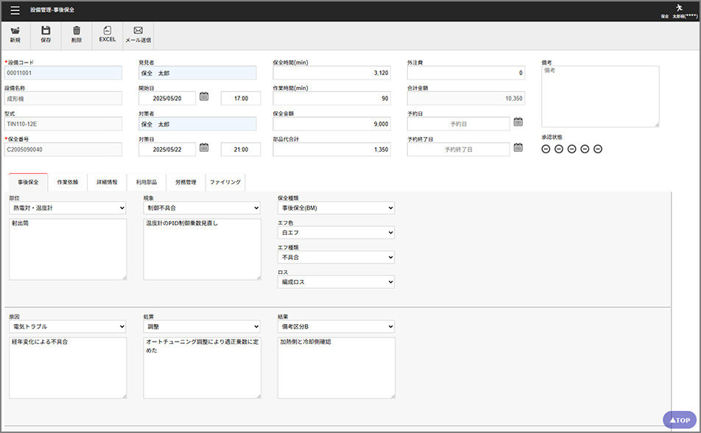Expand the 原因 dropdown
701x433 pixels.
(x=68, y=326)
